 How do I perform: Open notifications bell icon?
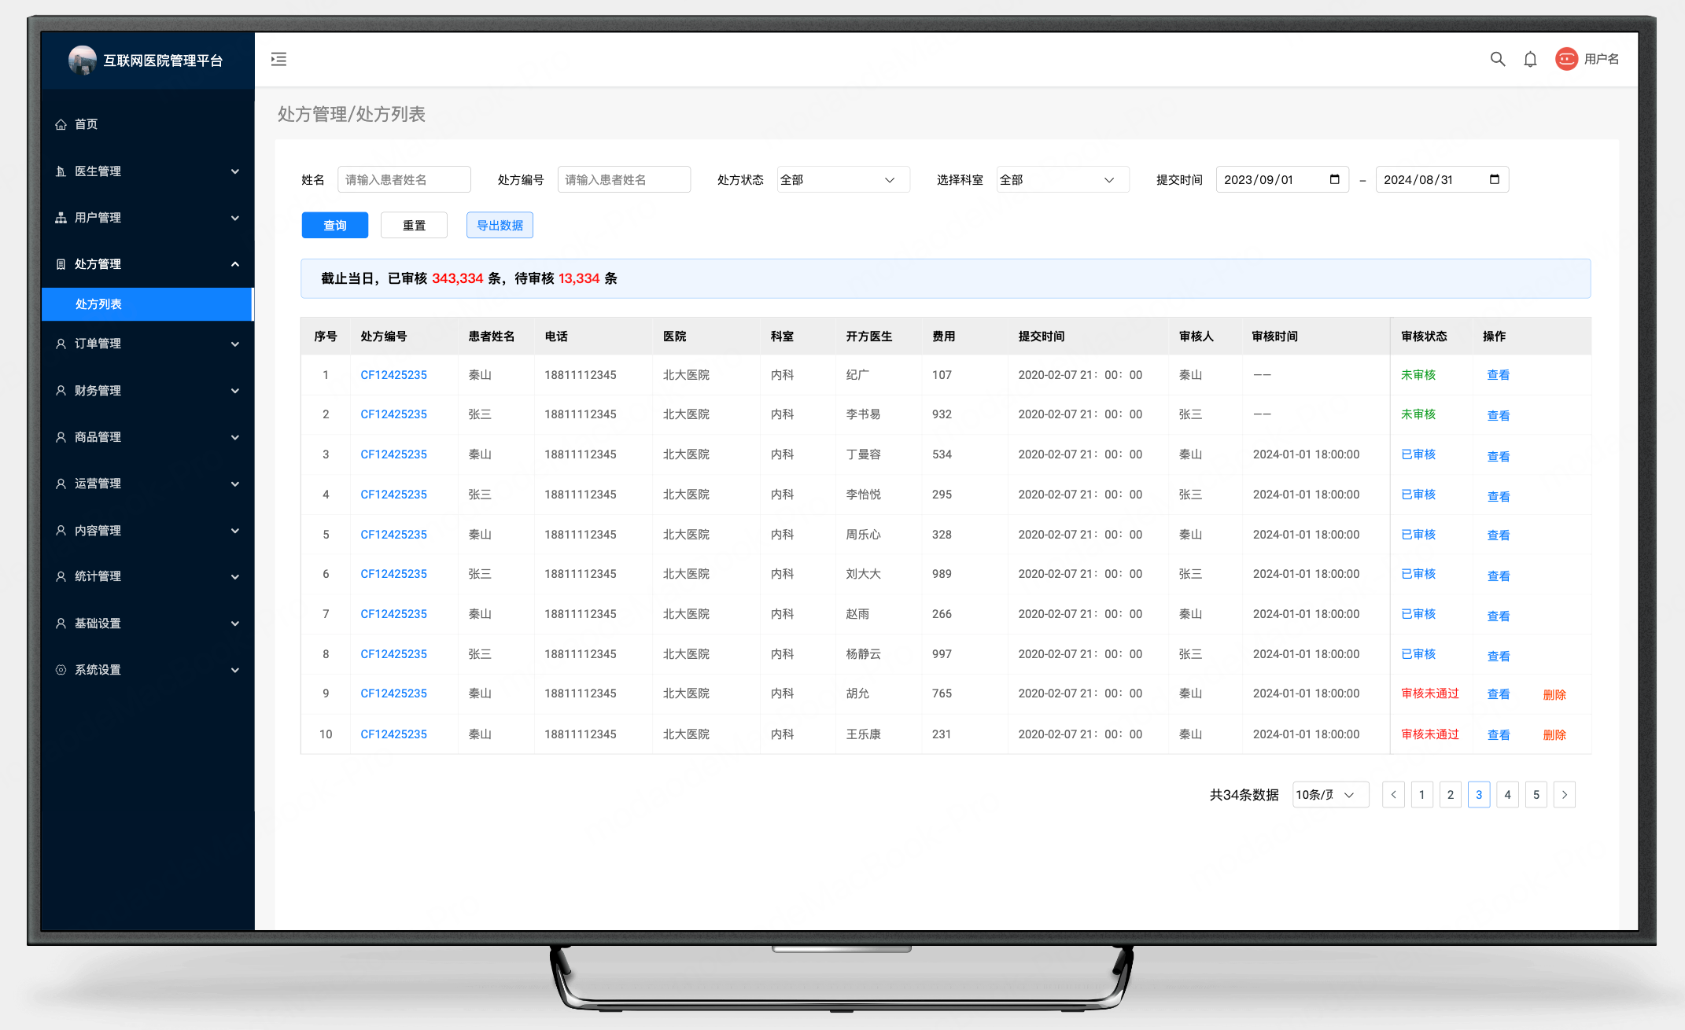(1530, 59)
